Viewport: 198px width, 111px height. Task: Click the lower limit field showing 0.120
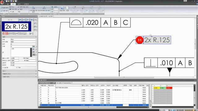click(x=24, y=65)
